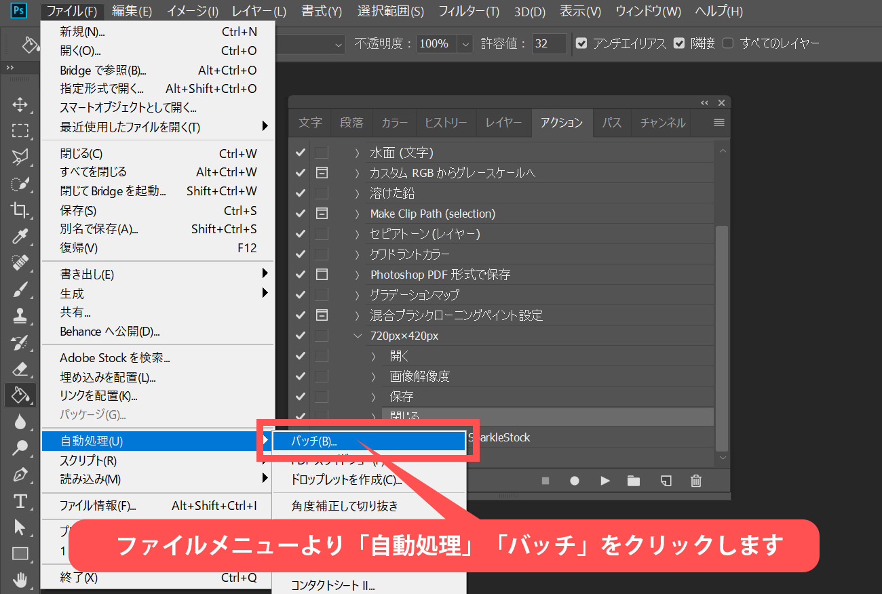Toggle the アンチエイリアス checkbox

tap(581, 43)
